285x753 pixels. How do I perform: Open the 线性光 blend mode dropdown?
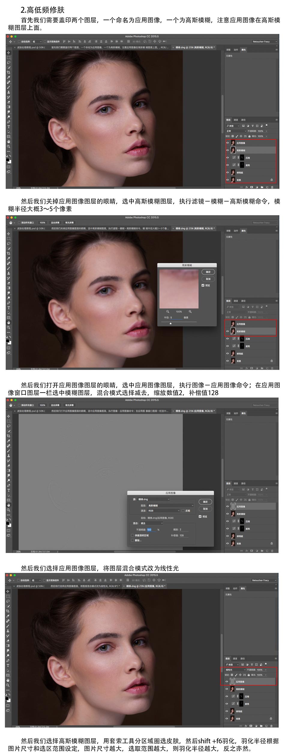235,670
